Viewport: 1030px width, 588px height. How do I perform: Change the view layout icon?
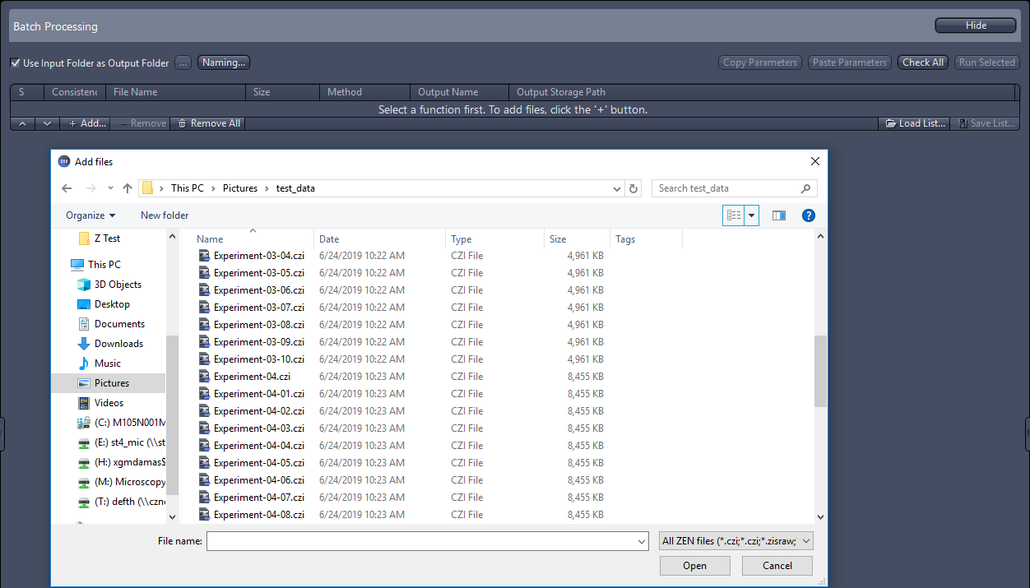point(733,215)
